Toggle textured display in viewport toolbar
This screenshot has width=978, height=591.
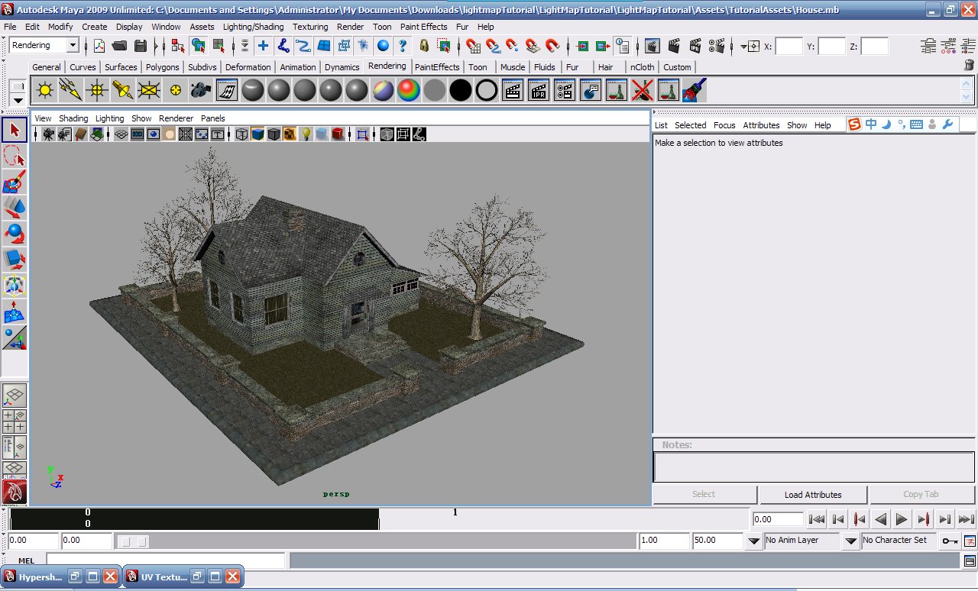point(290,134)
